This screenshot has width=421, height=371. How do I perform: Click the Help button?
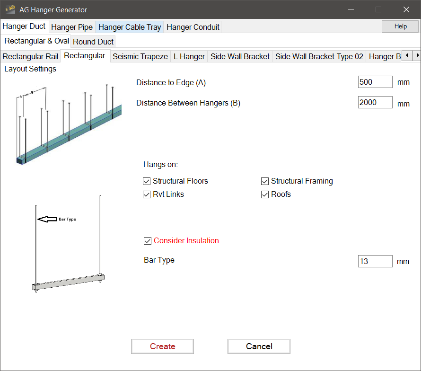point(400,26)
